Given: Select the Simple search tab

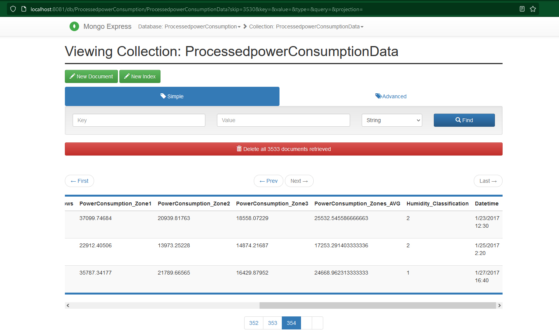Looking at the screenshot, I should click(x=172, y=96).
